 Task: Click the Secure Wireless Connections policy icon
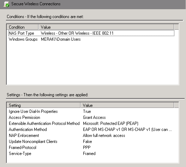tap(6, 4)
